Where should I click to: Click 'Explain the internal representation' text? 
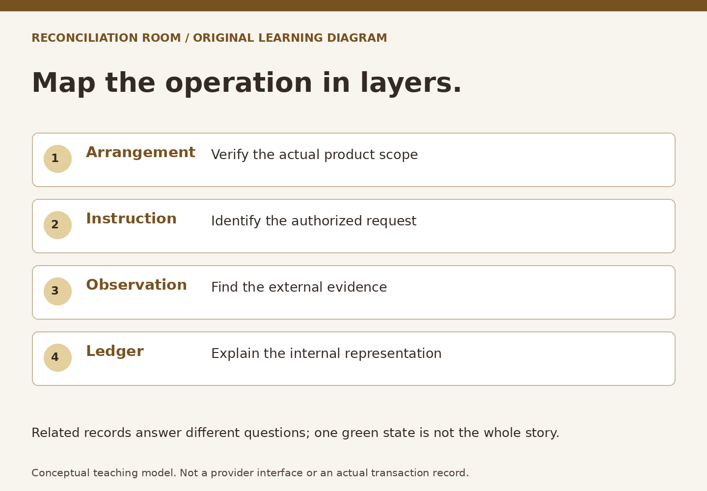[326, 354]
